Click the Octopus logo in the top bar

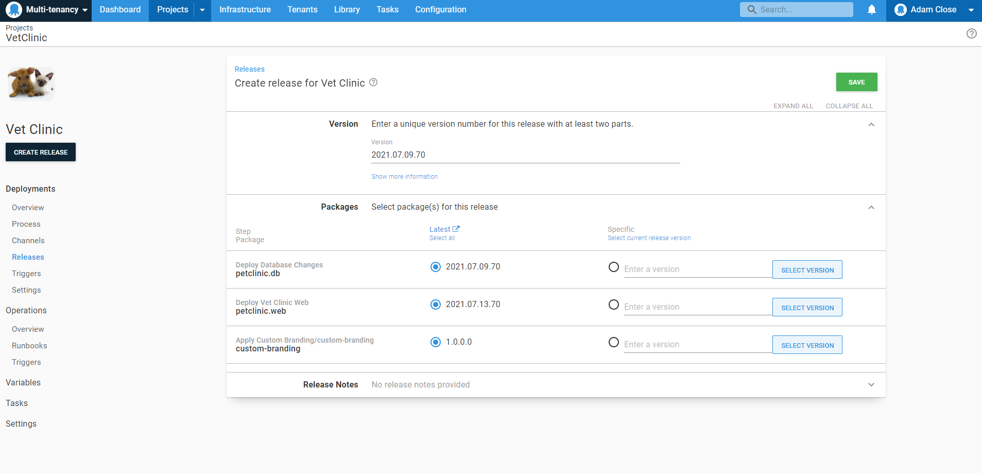(14, 10)
